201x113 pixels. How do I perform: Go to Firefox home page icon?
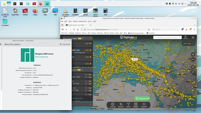tap(78, 29)
